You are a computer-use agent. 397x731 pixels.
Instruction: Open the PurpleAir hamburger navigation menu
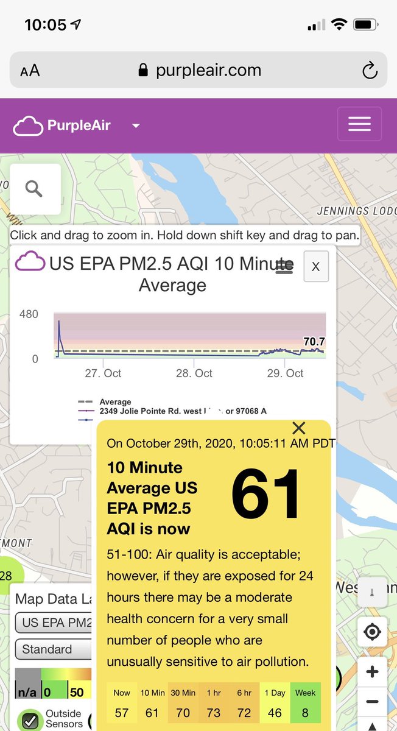click(359, 124)
